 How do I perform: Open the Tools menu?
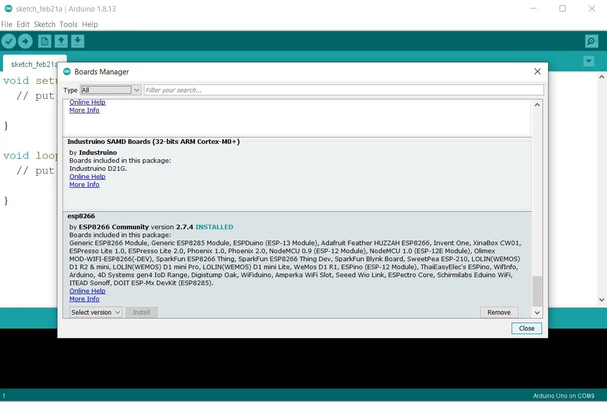click(x=68, y=24)
